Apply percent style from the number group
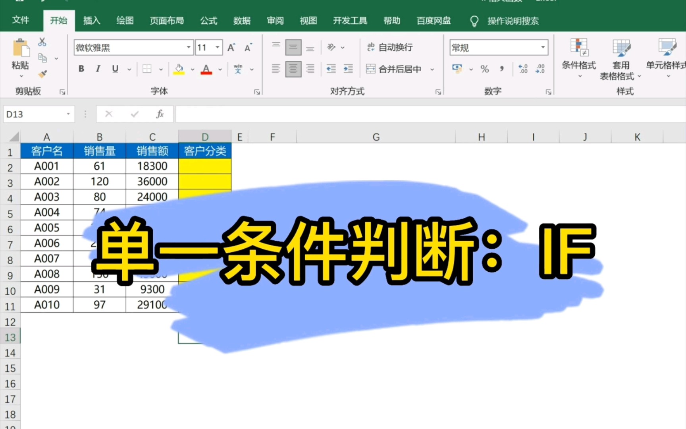The image size is (686, 429). coord(484,69)
